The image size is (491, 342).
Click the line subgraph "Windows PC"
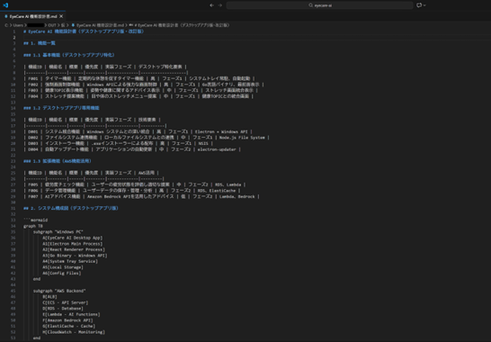[58, 232]
